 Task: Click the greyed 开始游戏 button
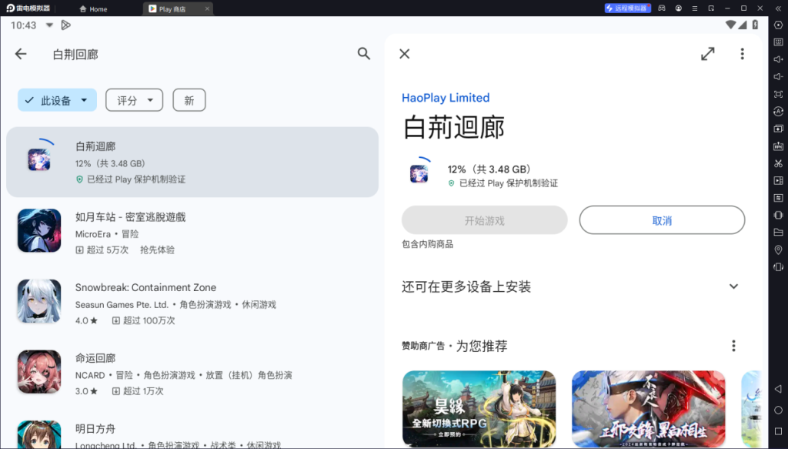[x=485, y=220]
